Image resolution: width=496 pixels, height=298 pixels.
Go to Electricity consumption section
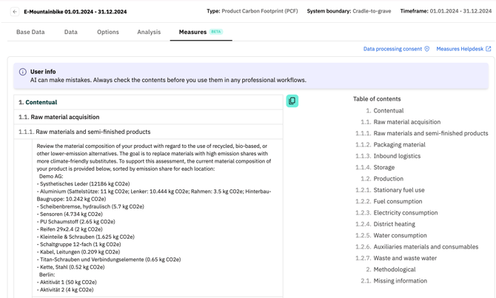(406, 213)
